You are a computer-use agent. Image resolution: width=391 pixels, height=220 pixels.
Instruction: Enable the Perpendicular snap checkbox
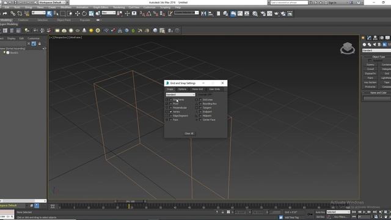(171, 108)
